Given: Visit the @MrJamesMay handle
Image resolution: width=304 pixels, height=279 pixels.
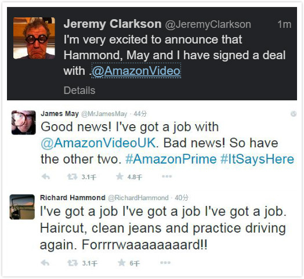Looking at the screenshot, I should pos(104,114).
